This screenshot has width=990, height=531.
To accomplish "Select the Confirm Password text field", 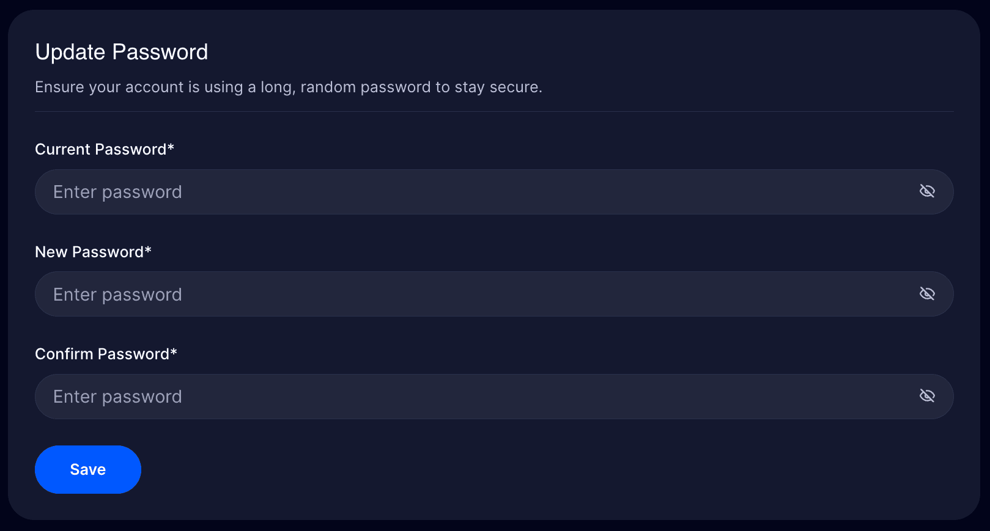I will (428, 396).
